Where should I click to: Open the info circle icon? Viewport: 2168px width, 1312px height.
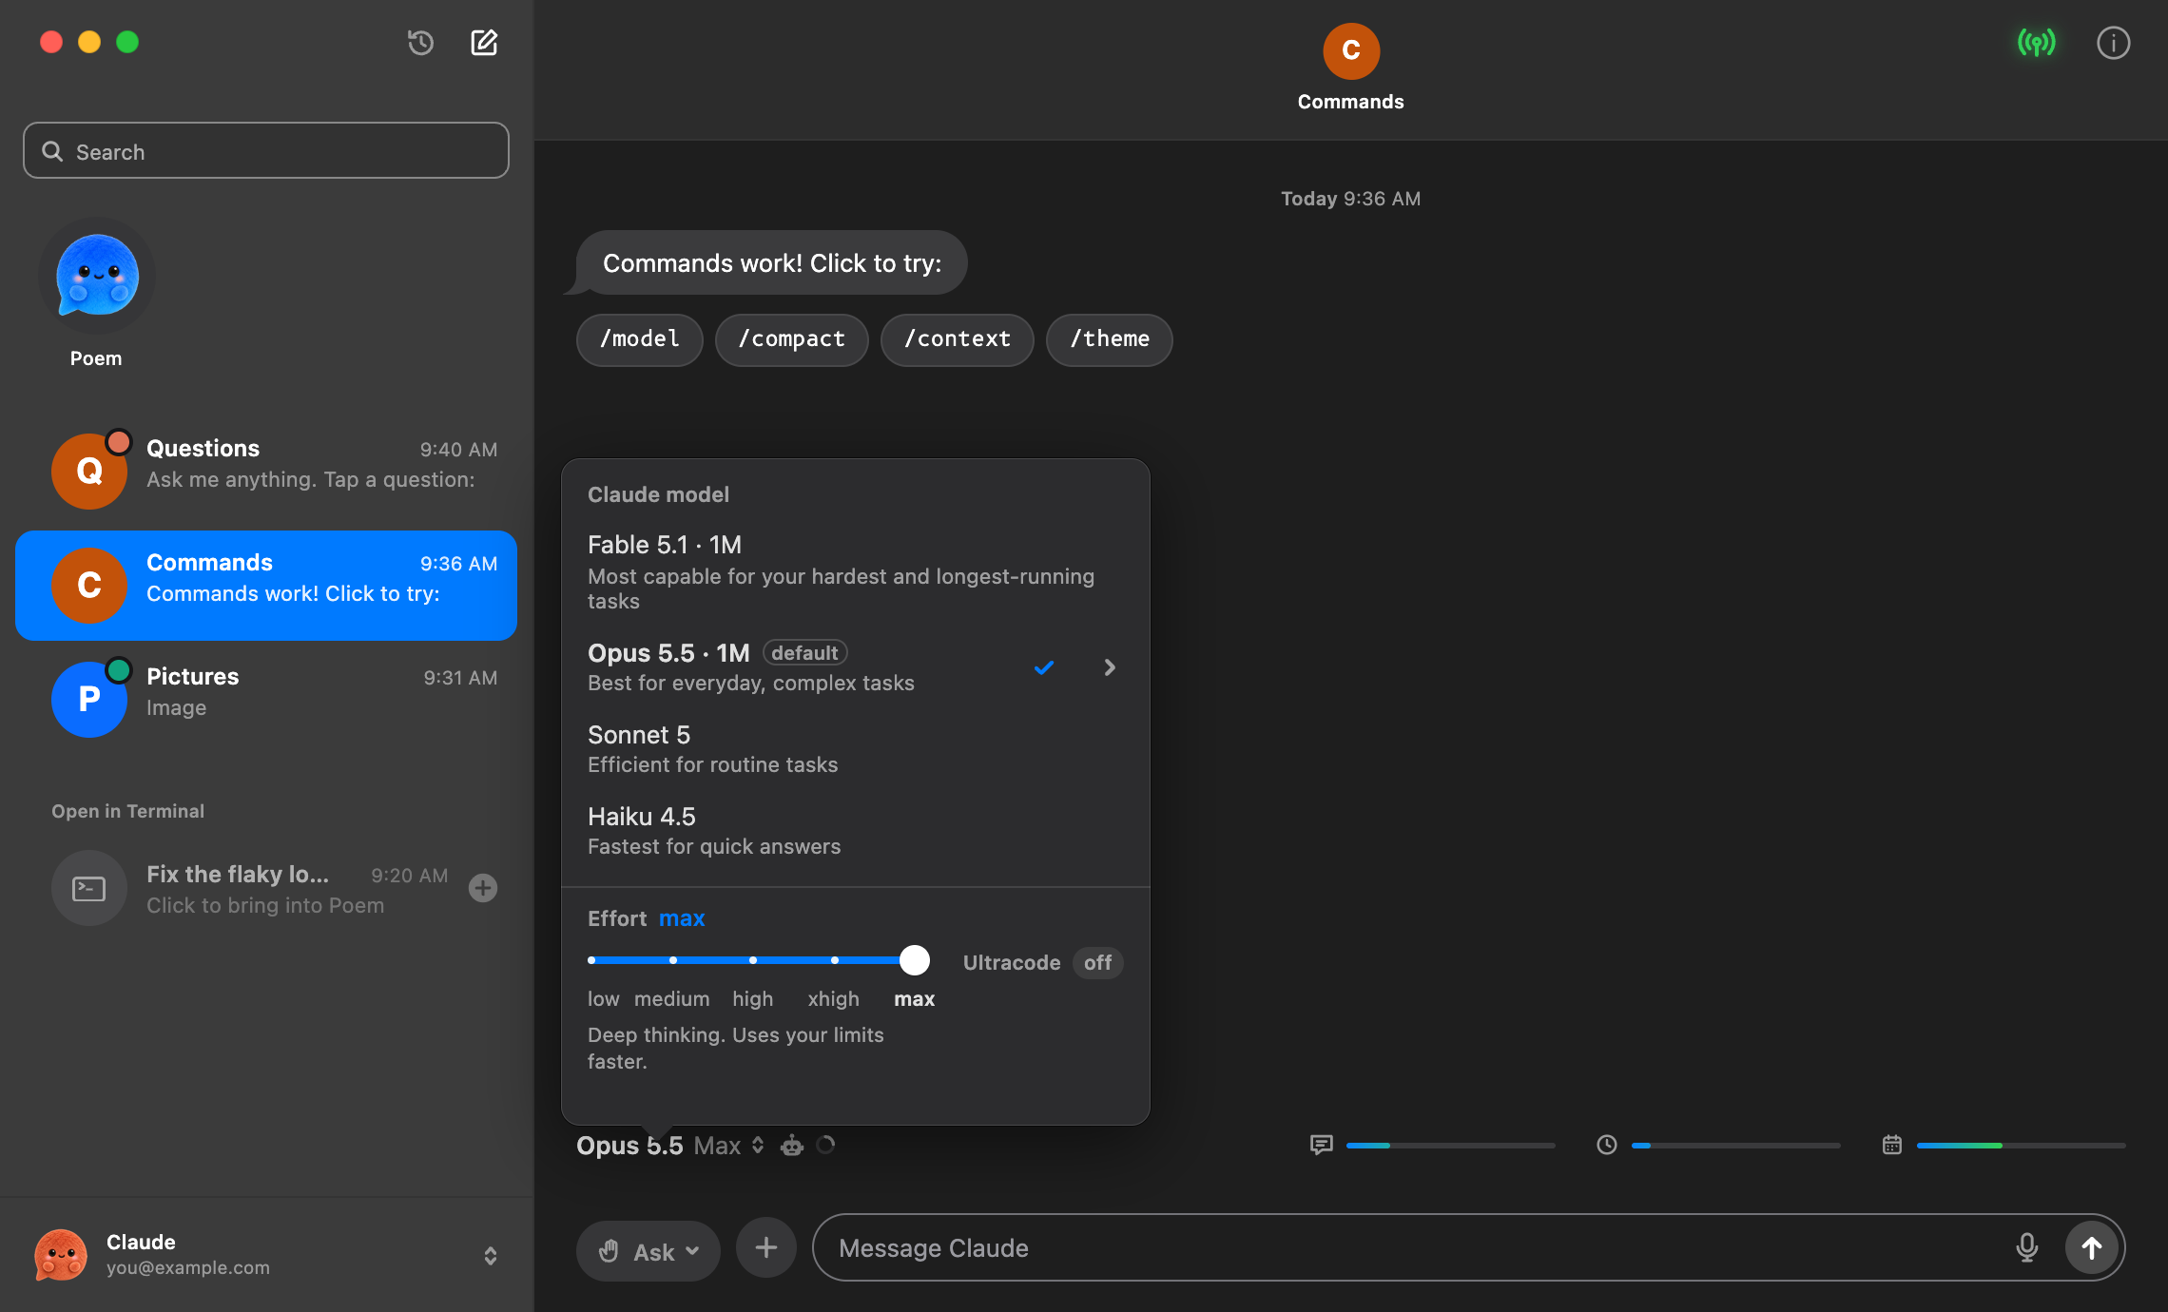pos(2113,43)
